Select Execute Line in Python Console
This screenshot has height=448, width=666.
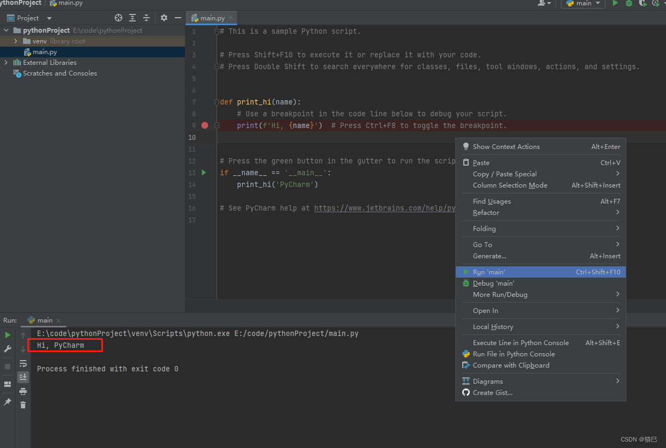(x=541, y=342)
